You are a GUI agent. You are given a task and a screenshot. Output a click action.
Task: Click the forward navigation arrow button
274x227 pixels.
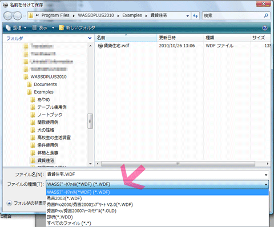tap(18, 16)
